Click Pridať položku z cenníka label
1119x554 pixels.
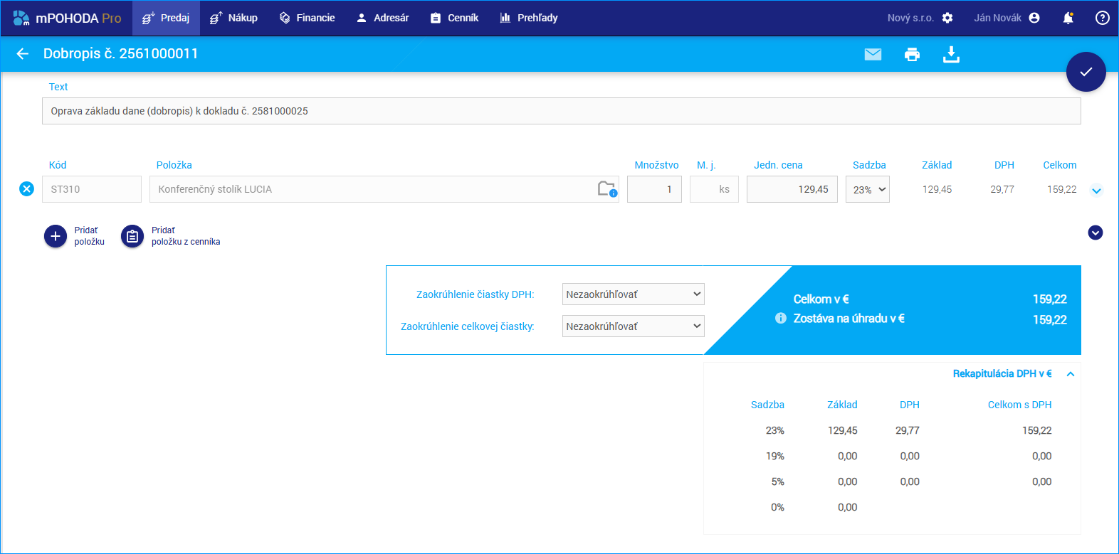tap(186, 236)
